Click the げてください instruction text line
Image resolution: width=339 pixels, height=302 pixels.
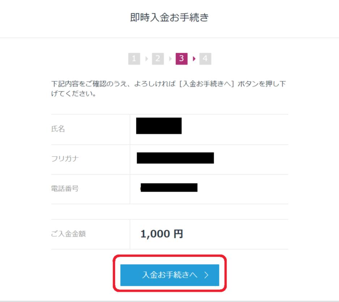coord(74,94)
